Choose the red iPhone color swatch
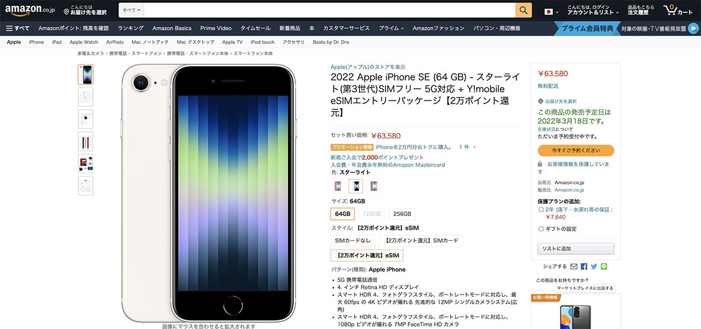The height and width of the screenshot is (329, 701). [x=338, y=186]
